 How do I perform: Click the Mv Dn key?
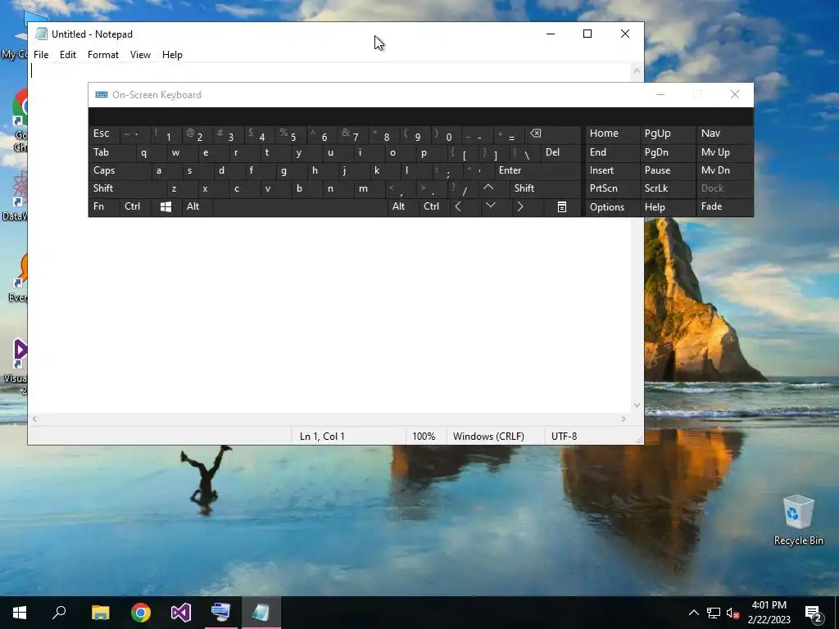(x=724, y=170)
